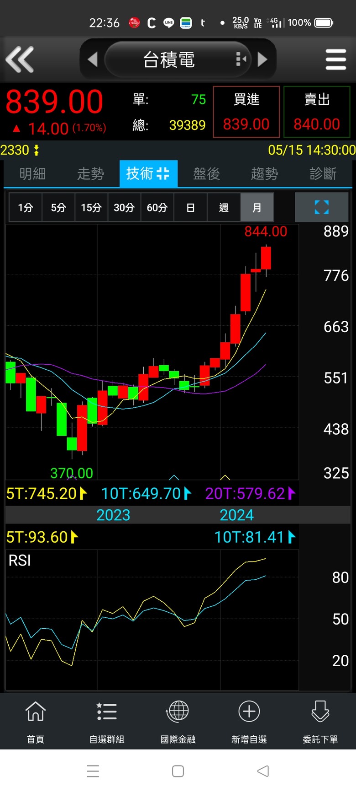The width and height of the screenshot is (356, 793).
Task: Tap the 賣出 sell box
Action: pyautogui.click(x=317, y=112)
